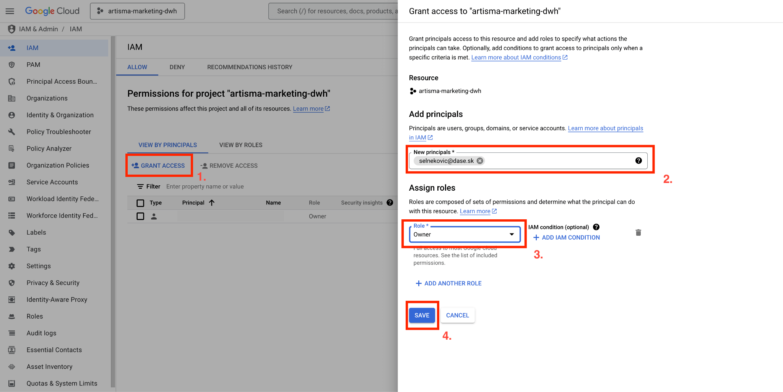783x392 pixels.
Task: Open Learn more link under Assign roles
Action: [x=478, y=211]
